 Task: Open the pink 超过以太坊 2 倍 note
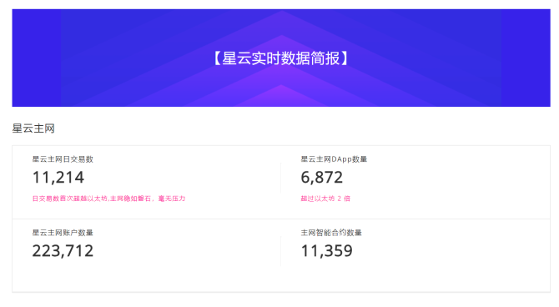coord(325,199)
